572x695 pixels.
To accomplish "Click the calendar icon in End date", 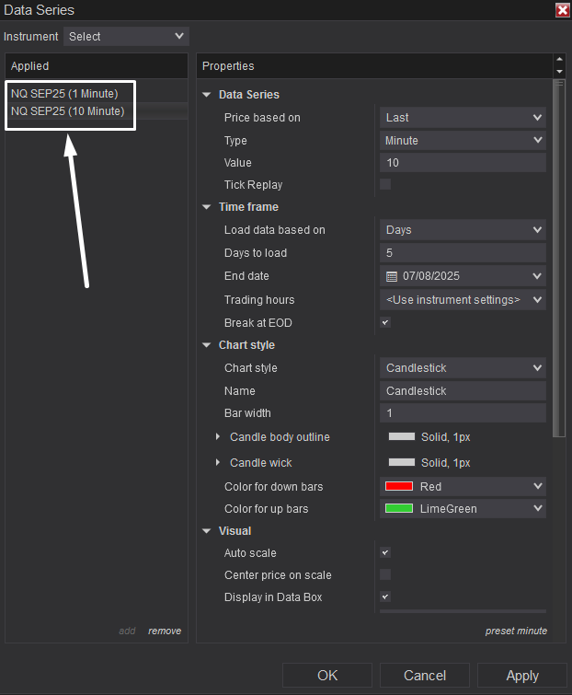I will [392, 276].
